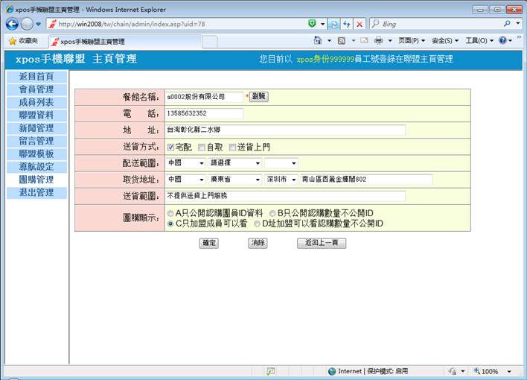This screenshot has width=527, height=380.
Task: Click the red Stop loading icon
Action: coord(360,24)
